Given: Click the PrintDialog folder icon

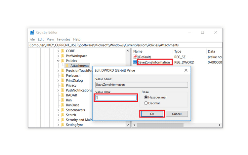Looking at the screenshot, I should tap(63, 80).
